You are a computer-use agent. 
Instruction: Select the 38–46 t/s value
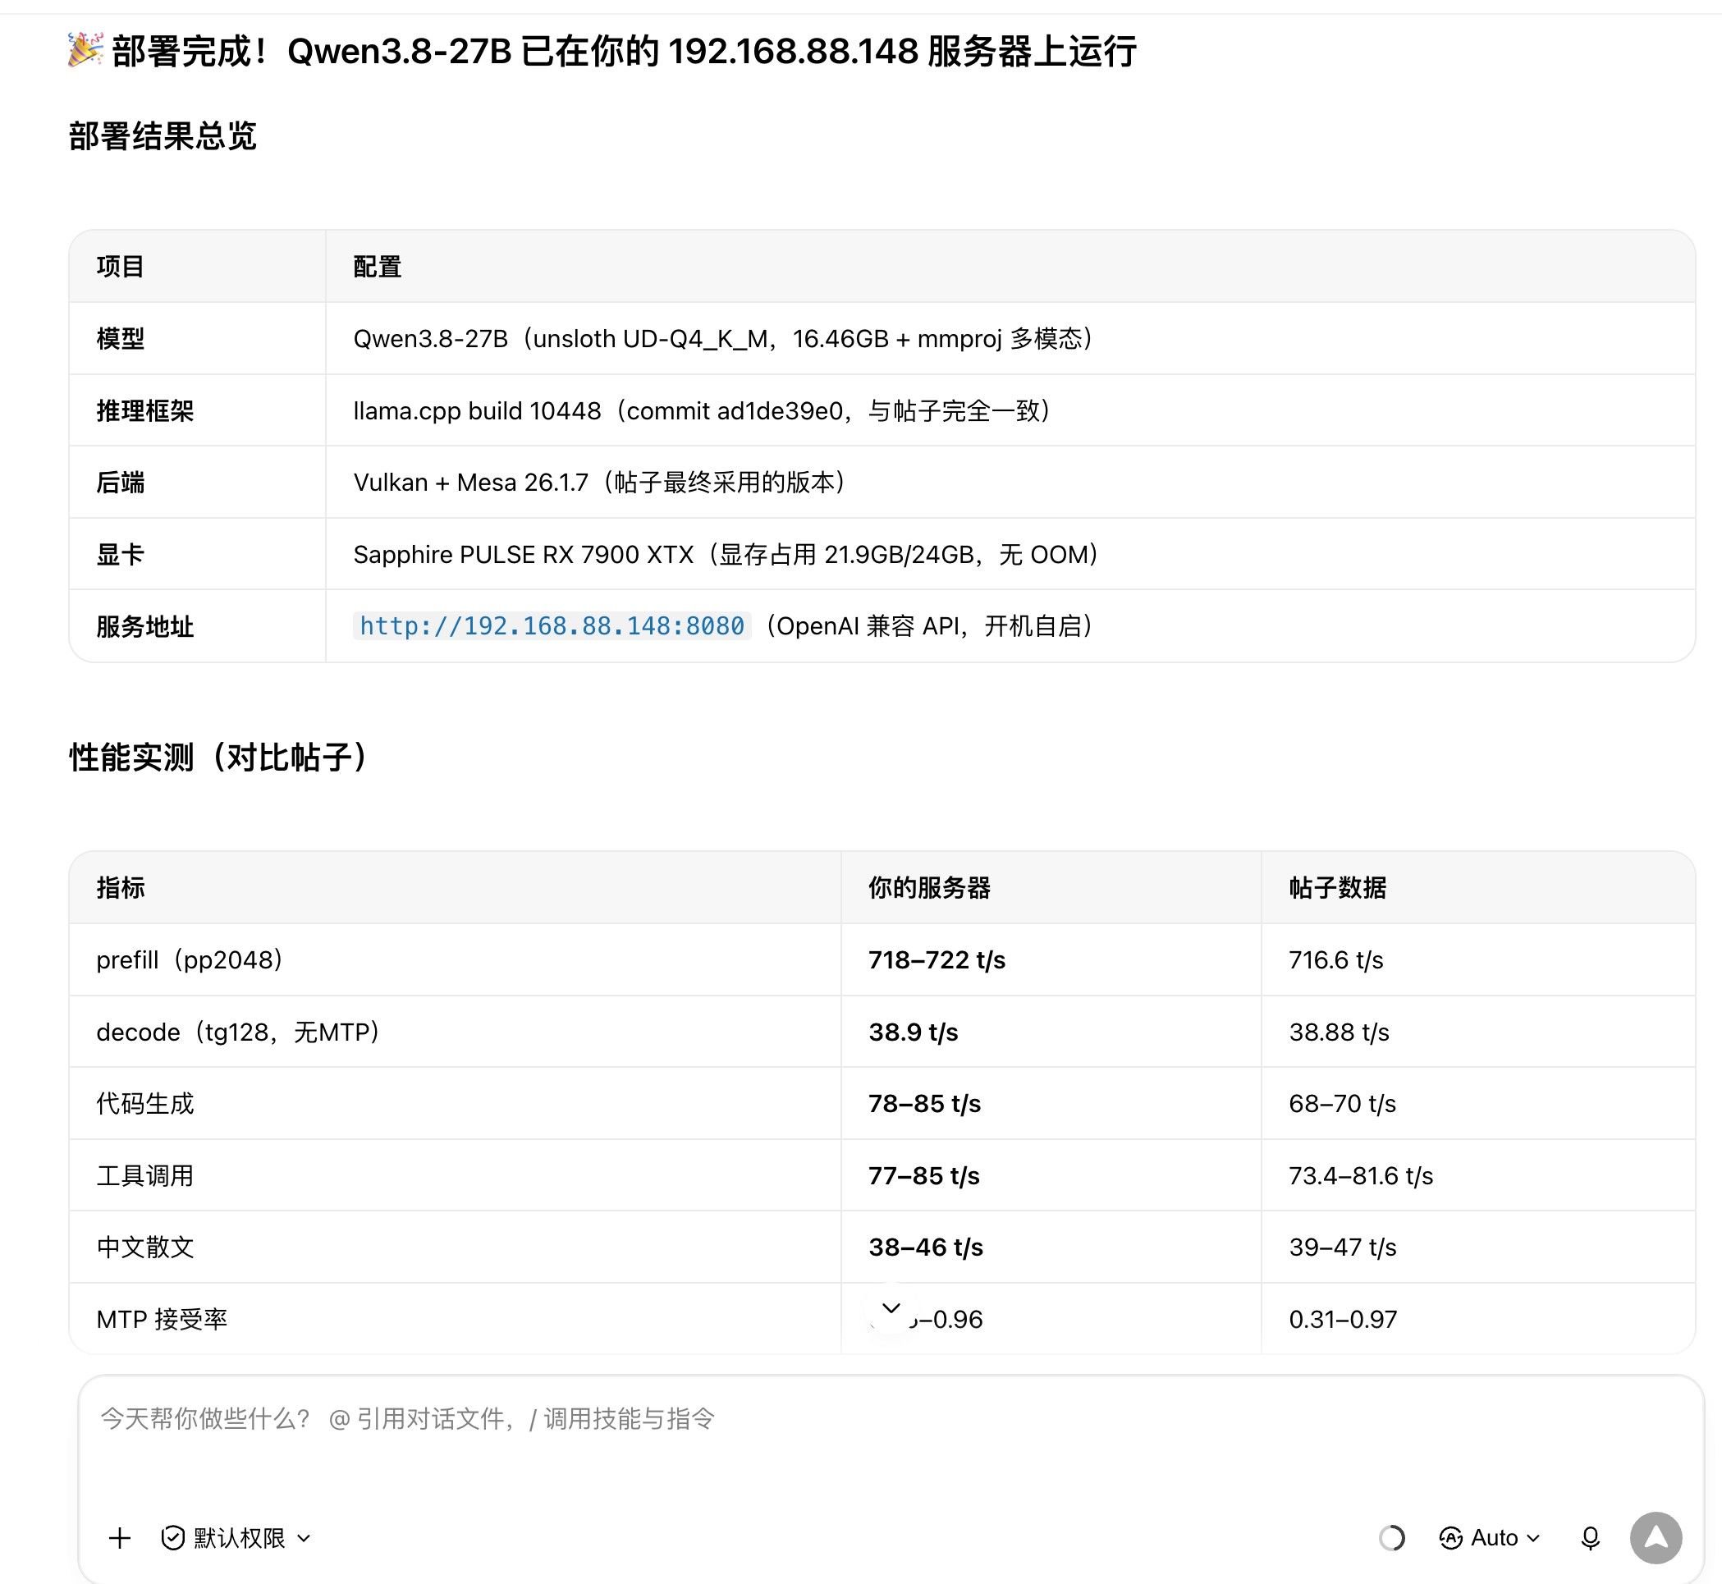coord(926,1248)
